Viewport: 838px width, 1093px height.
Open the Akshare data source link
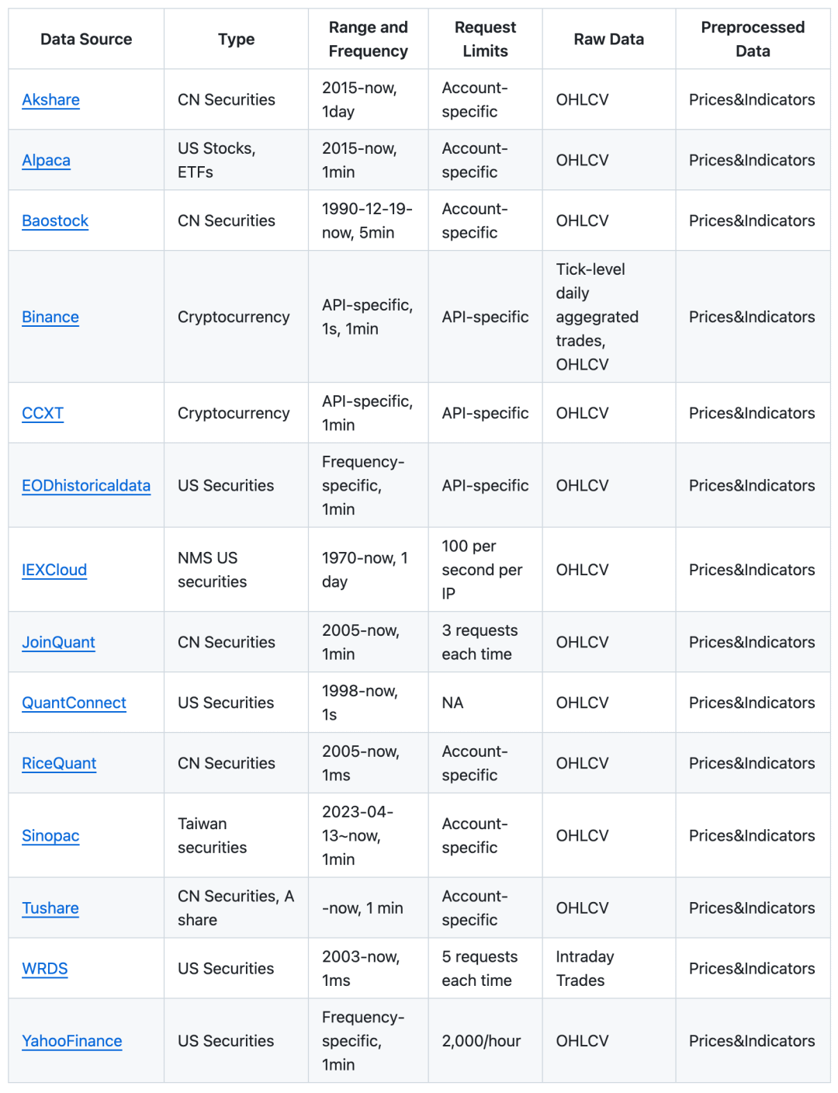[50, 100]
